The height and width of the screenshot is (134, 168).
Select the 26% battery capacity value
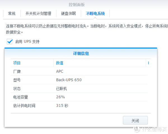point(60,97)
